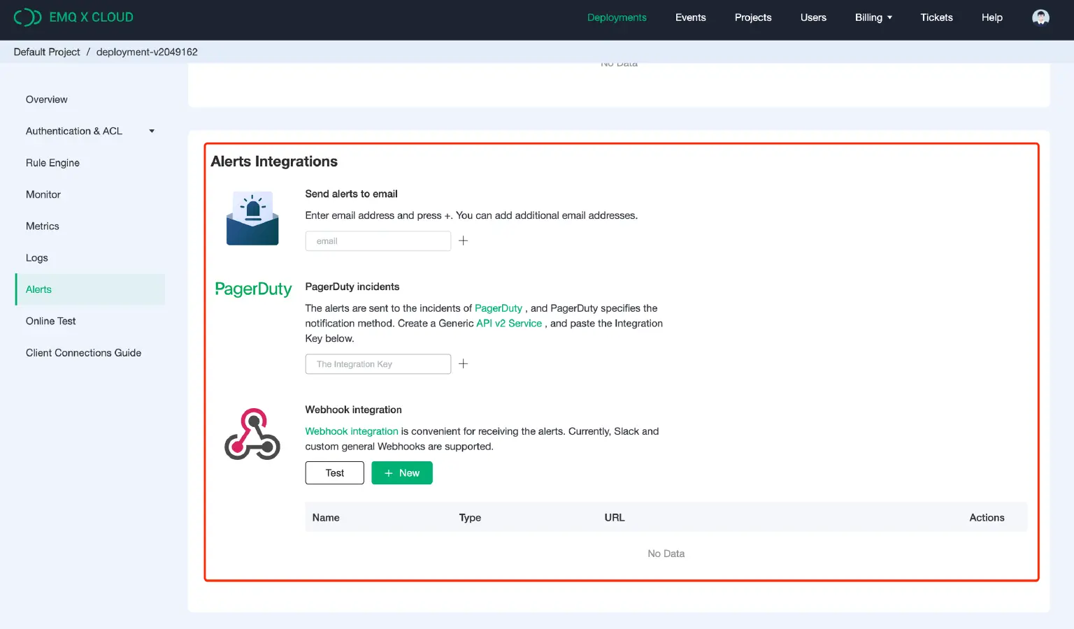Navigate to the Projects page
Viewport: 1074px width, 629px height.
(x=752, y=17)
